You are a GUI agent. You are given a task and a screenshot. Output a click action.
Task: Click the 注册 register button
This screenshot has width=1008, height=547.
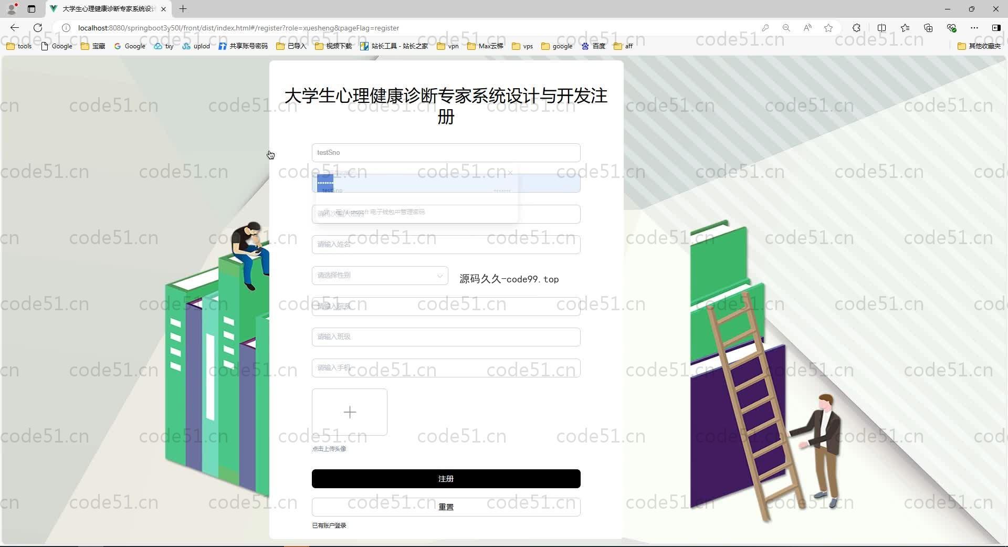coord(446,479)
